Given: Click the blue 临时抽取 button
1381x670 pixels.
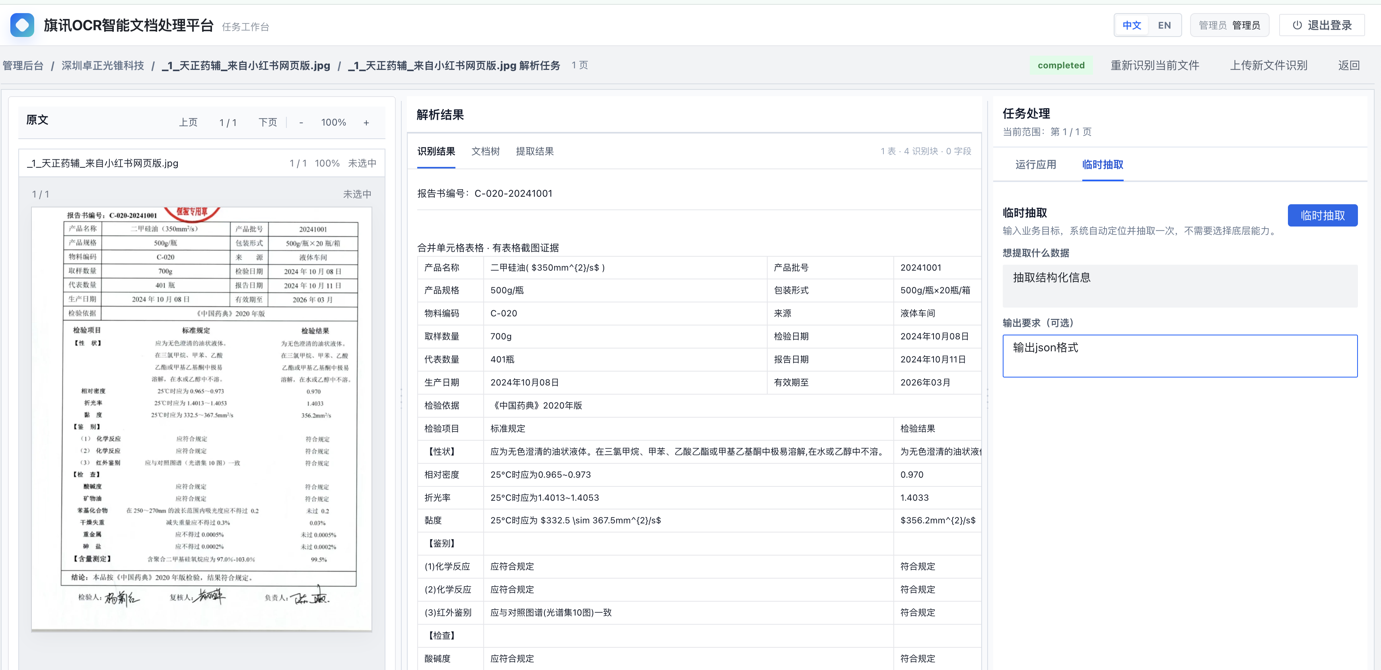Looking at the screenshot, I should point(1322,215).
